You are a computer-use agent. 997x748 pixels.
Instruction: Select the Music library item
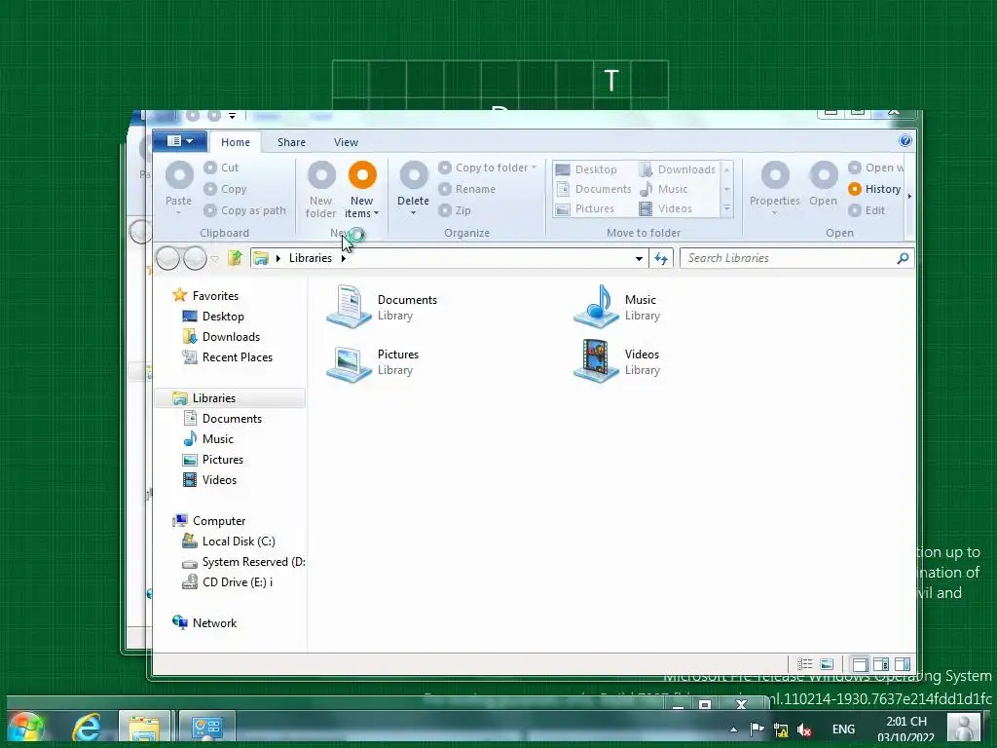[x=615, y=307]
